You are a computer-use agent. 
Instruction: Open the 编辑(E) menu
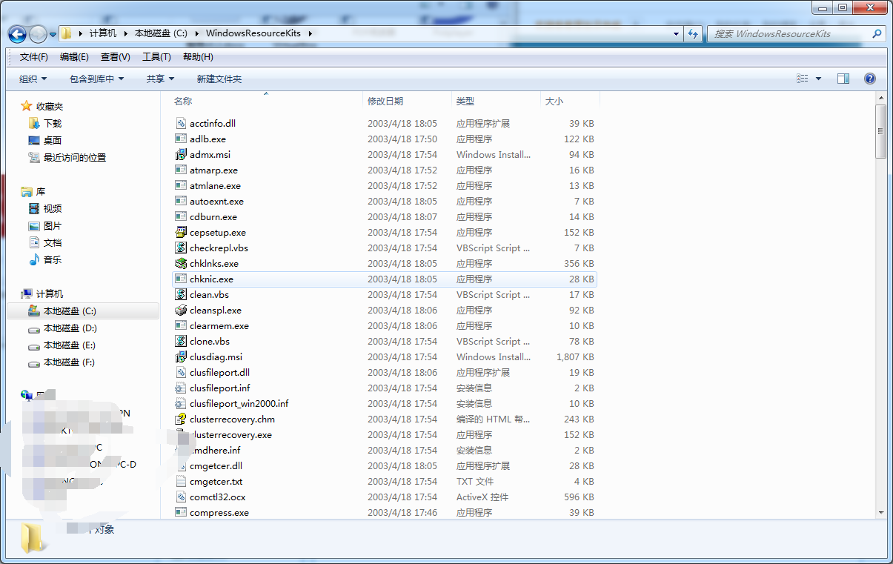coord(74,57)
